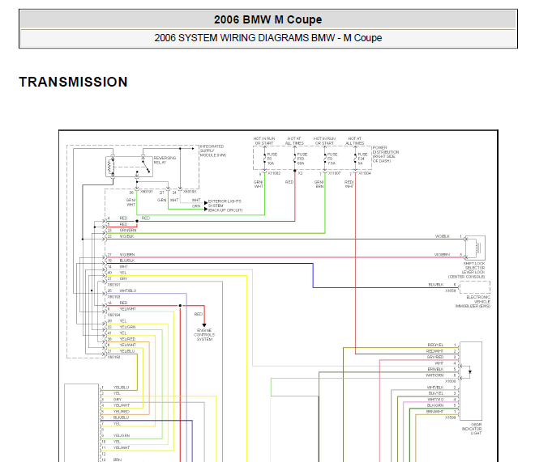Click the GEAR INDICATOR LIGHT label
535x462 pixels.
pos(472,429)
